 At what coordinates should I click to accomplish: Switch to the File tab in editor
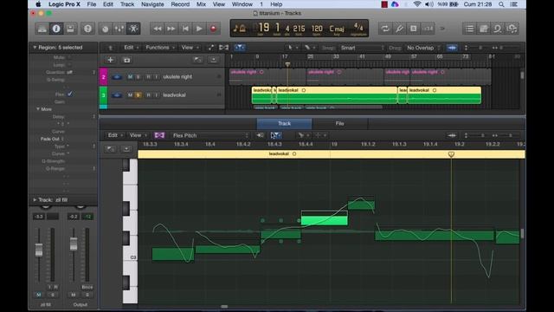[x=339, y=123]
